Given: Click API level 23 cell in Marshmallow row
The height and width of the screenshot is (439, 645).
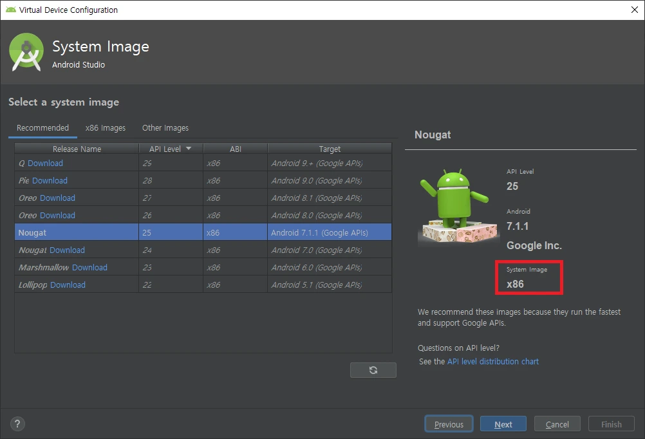Looking at the screenshot, I should pos(171,267).
